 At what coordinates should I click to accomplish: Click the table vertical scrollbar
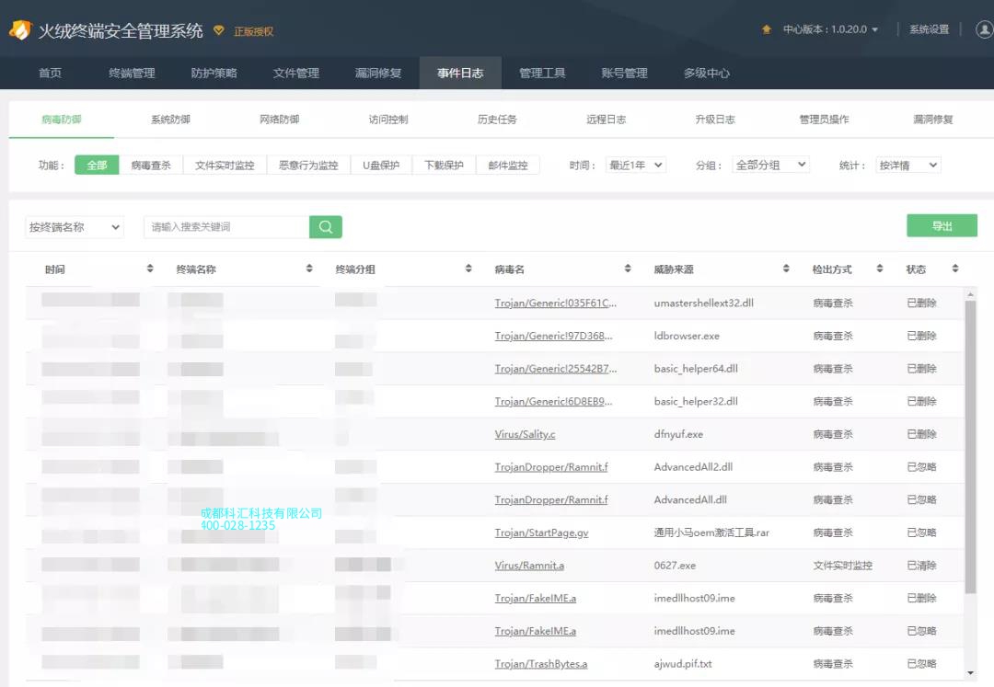[969, 441]
